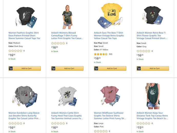The height and width of the screenshot is (133, 177).
Task: Open Women Wildflower Sunflower Graphic Tee link
Action: pos(110,116)
